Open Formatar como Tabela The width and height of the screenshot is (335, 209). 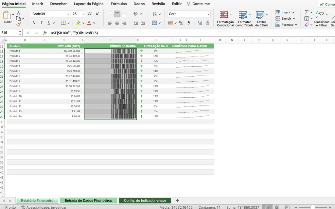pos(244,19)
